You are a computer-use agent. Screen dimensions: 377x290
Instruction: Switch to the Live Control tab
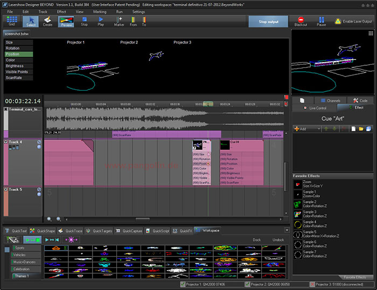point(315,108)
